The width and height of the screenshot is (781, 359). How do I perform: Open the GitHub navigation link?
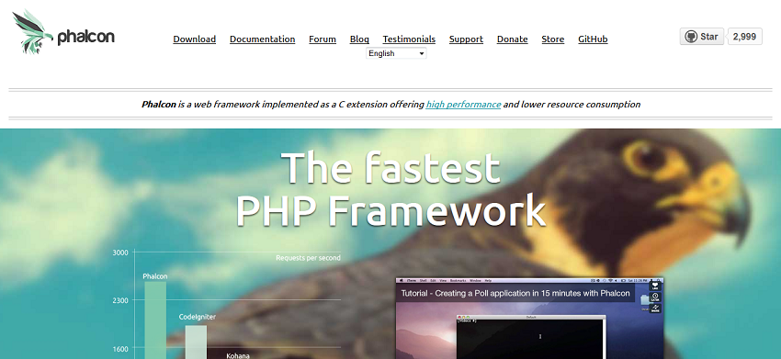tap(593, 39)
